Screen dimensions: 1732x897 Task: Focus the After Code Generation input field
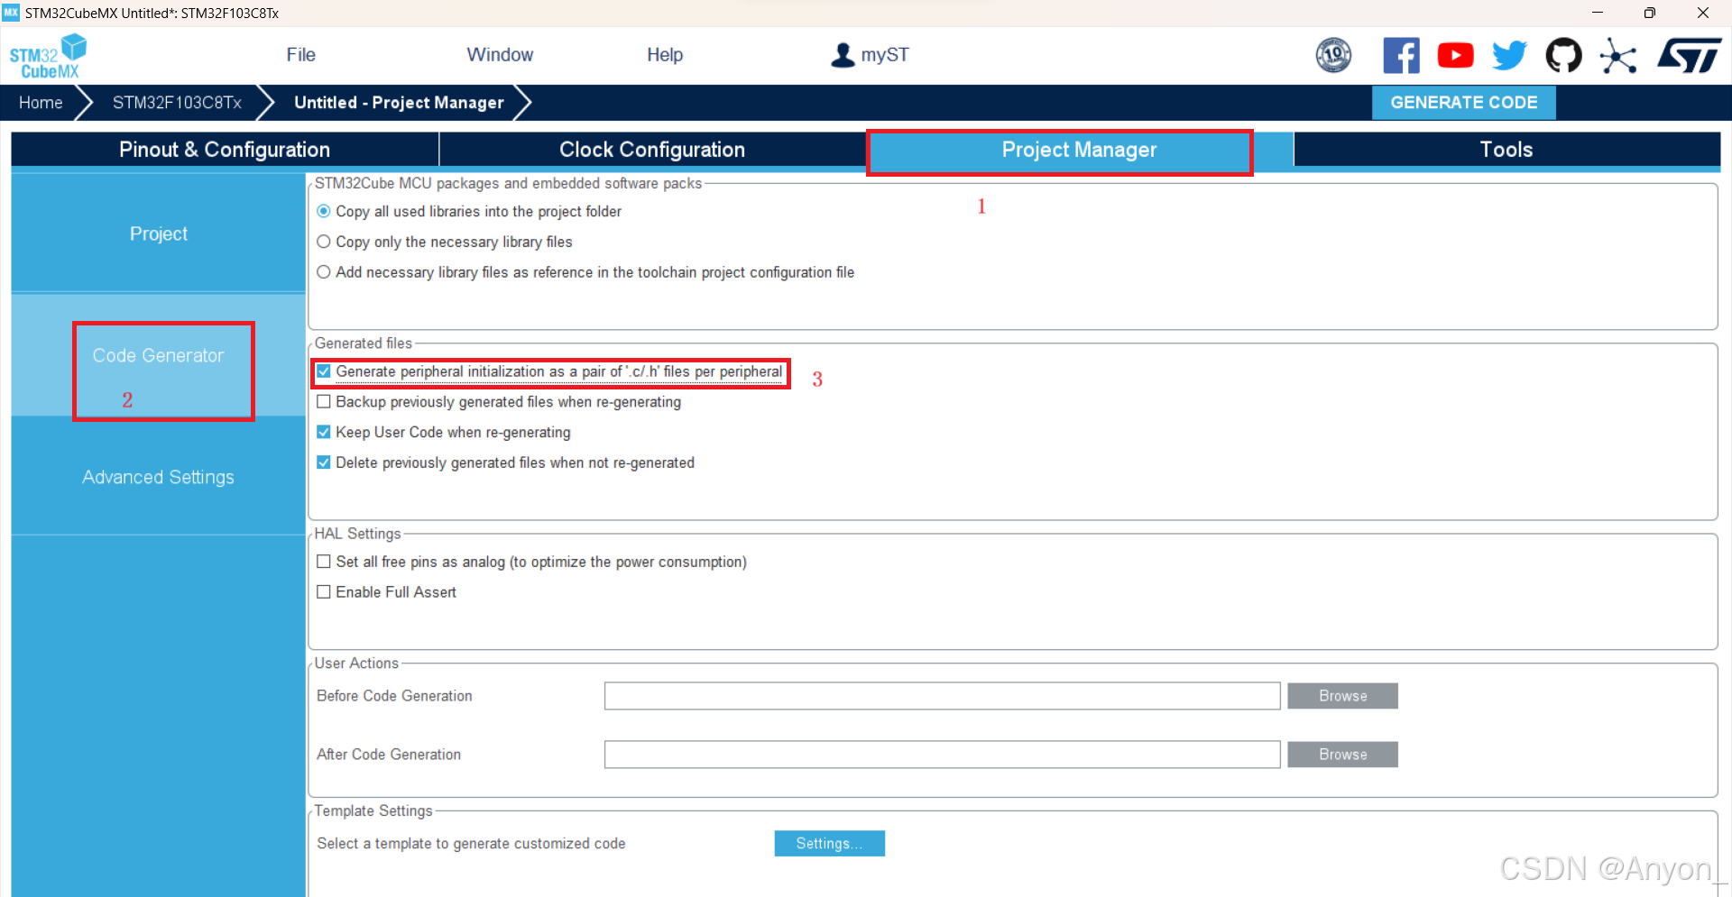pyautogui.click(x=942, y=755)
